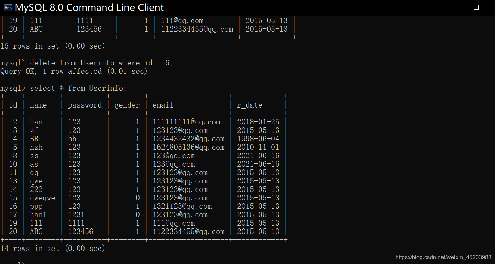Click the email "123123@qq.com" in the zf row
The image size is (495, 264).
tap(180, 130)
